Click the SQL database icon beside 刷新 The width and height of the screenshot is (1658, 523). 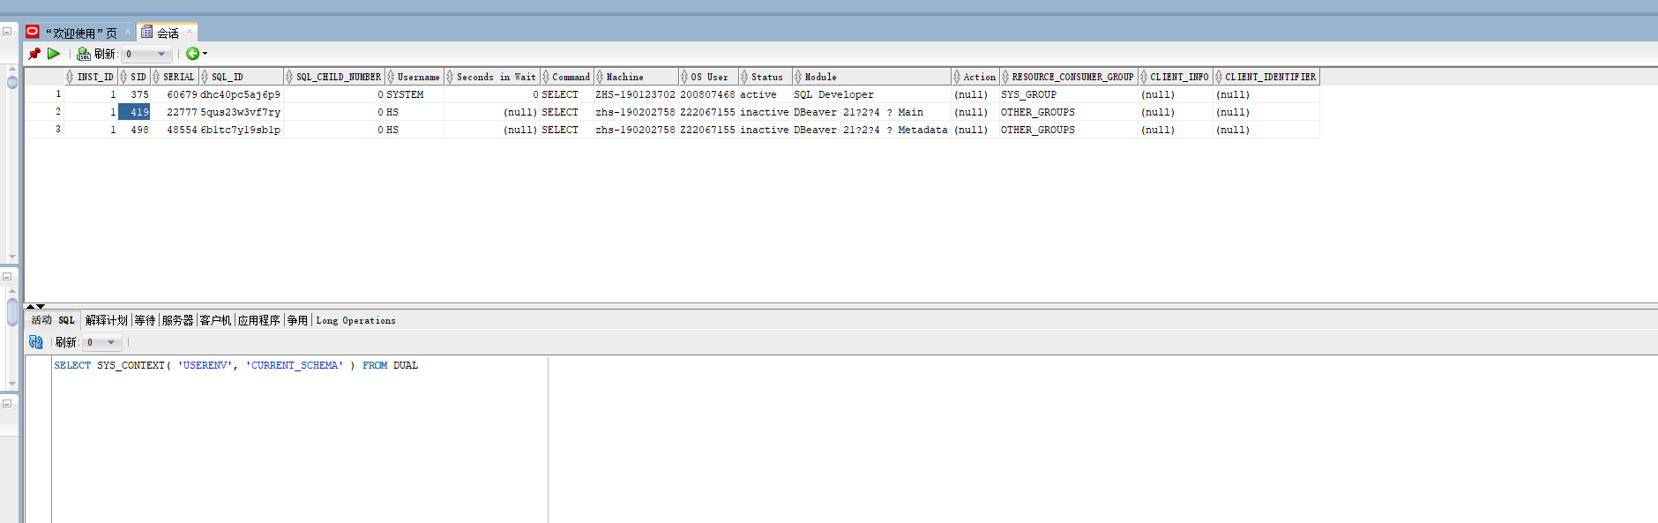coord(84,54)
